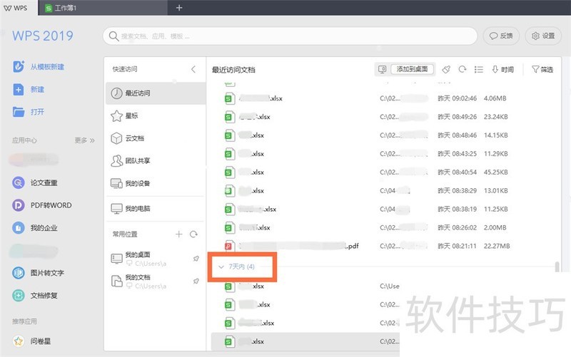Open the 打开 folder icon
The width and height of the screenshot is (571, 357).
pos(19,112)
